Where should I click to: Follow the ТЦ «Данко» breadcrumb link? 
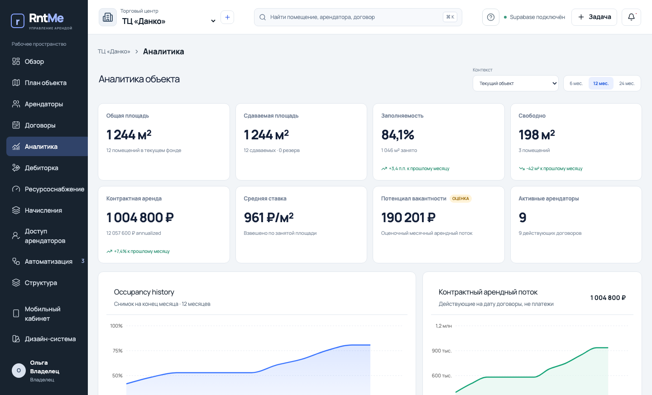tap(114, 52)
